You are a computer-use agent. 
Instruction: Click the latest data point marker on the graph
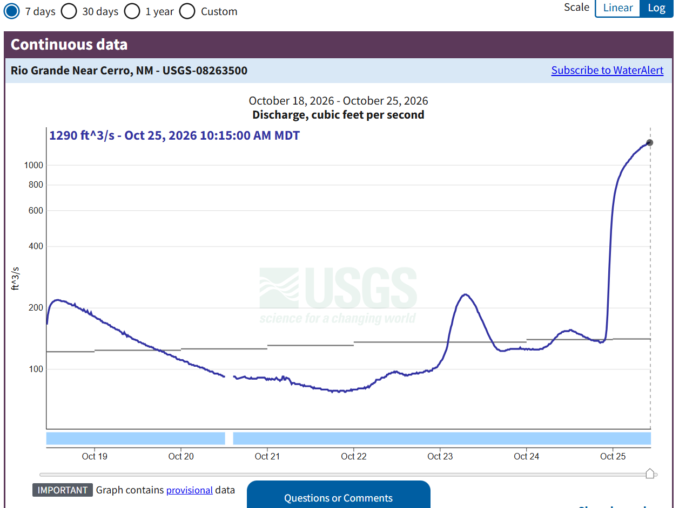click(x=650, y=142)
